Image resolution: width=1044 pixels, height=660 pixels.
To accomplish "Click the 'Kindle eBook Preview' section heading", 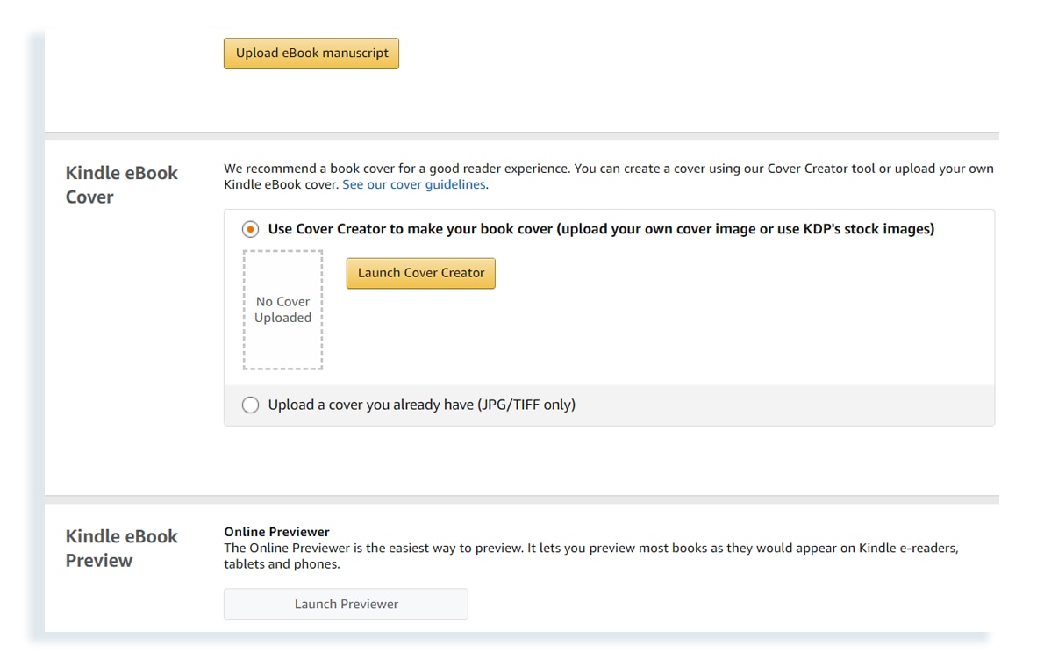I will click(121, 549).
